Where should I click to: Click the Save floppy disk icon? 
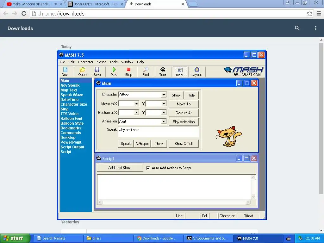pyautogui.click(x=97, y=72)
